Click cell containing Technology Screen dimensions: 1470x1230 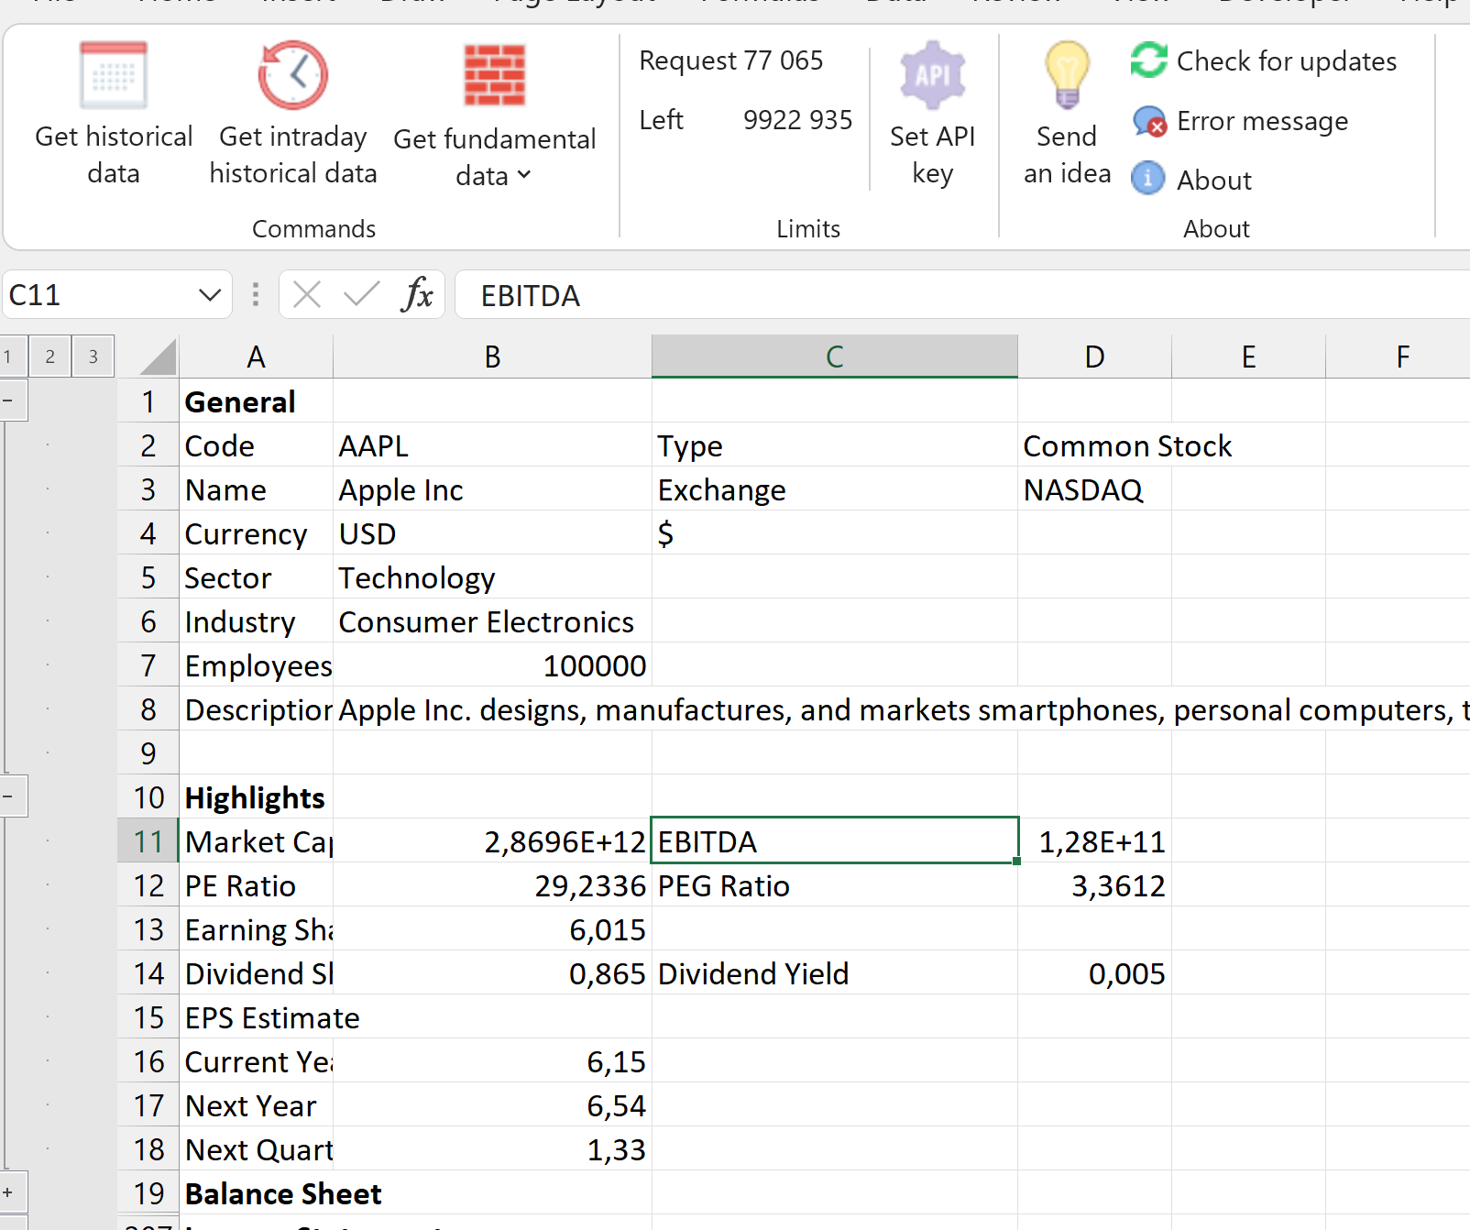pyautogui.click(x=492, y=577)
